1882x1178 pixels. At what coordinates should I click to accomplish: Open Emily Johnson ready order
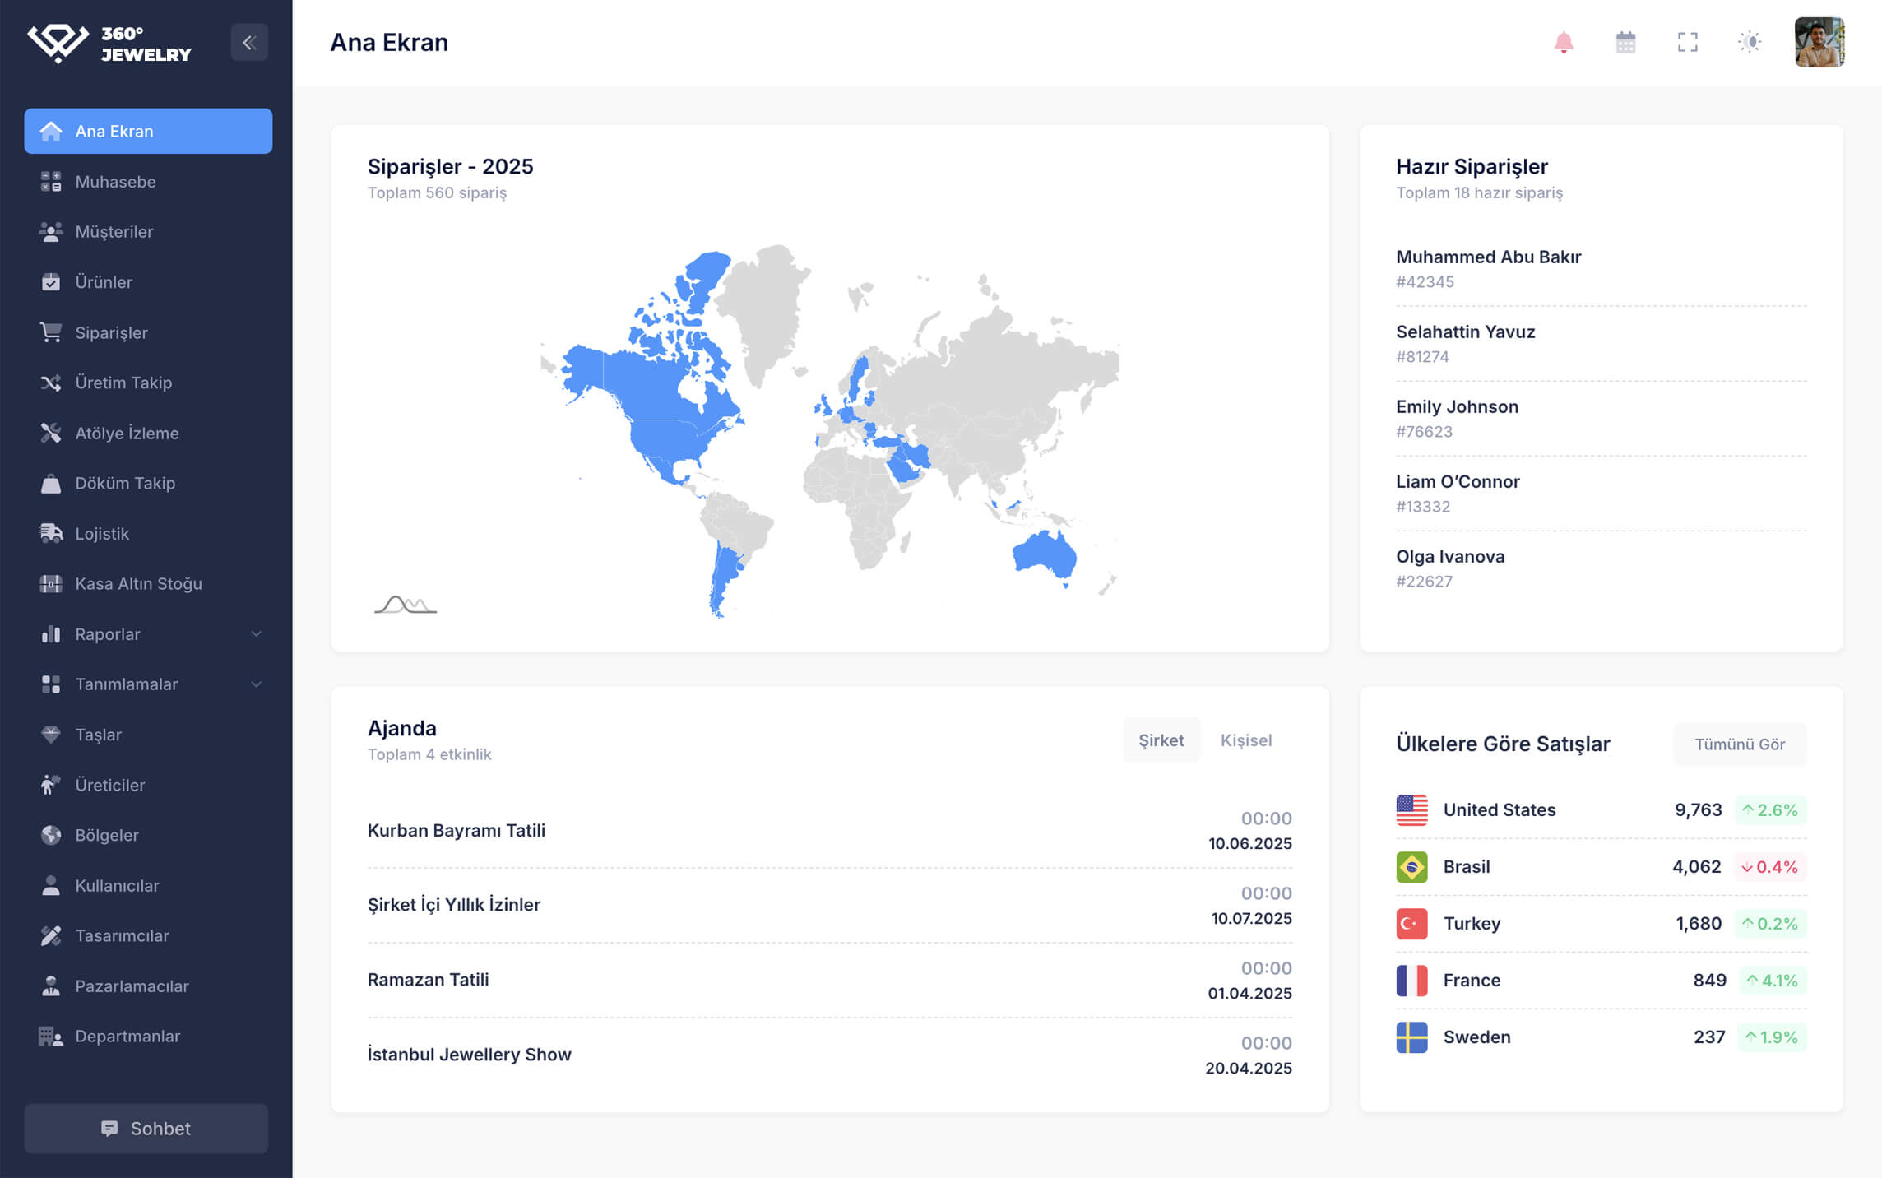[1457, 407]
